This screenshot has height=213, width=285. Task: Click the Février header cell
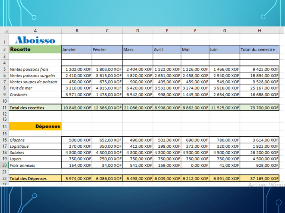click(x=107, y=49)
